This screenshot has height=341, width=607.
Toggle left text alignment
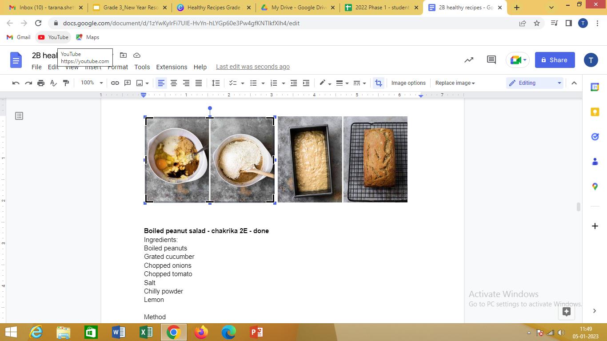pos(161,83)
